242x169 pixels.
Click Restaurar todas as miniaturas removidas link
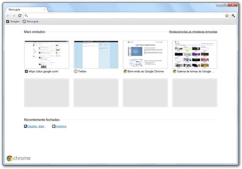point(193,32)
